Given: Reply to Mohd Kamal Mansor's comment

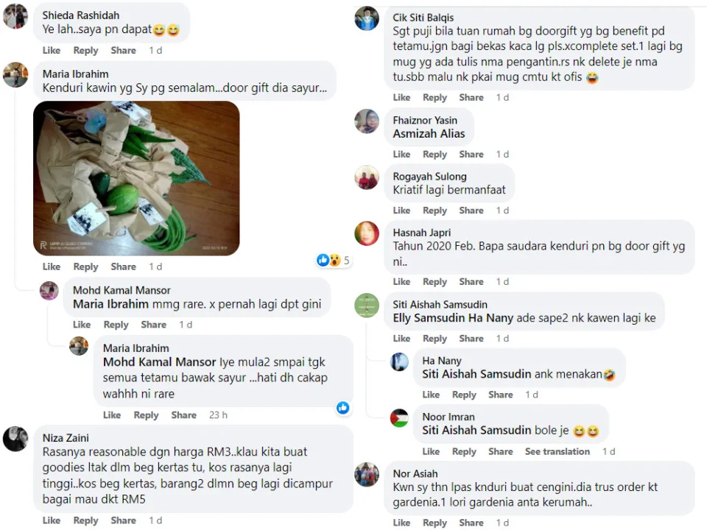Looking at the screenshot, I should (x=116, y=325).
